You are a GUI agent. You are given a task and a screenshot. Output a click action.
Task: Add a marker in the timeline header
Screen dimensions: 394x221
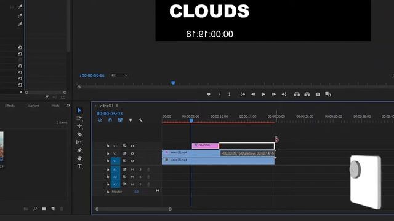(x=131, y=120)
